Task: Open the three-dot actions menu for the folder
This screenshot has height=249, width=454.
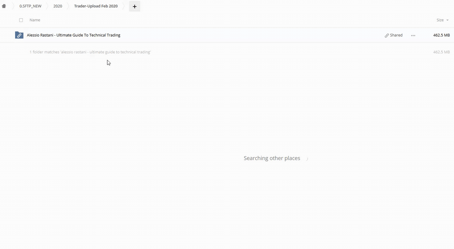Action: click(x=413, y=35)
